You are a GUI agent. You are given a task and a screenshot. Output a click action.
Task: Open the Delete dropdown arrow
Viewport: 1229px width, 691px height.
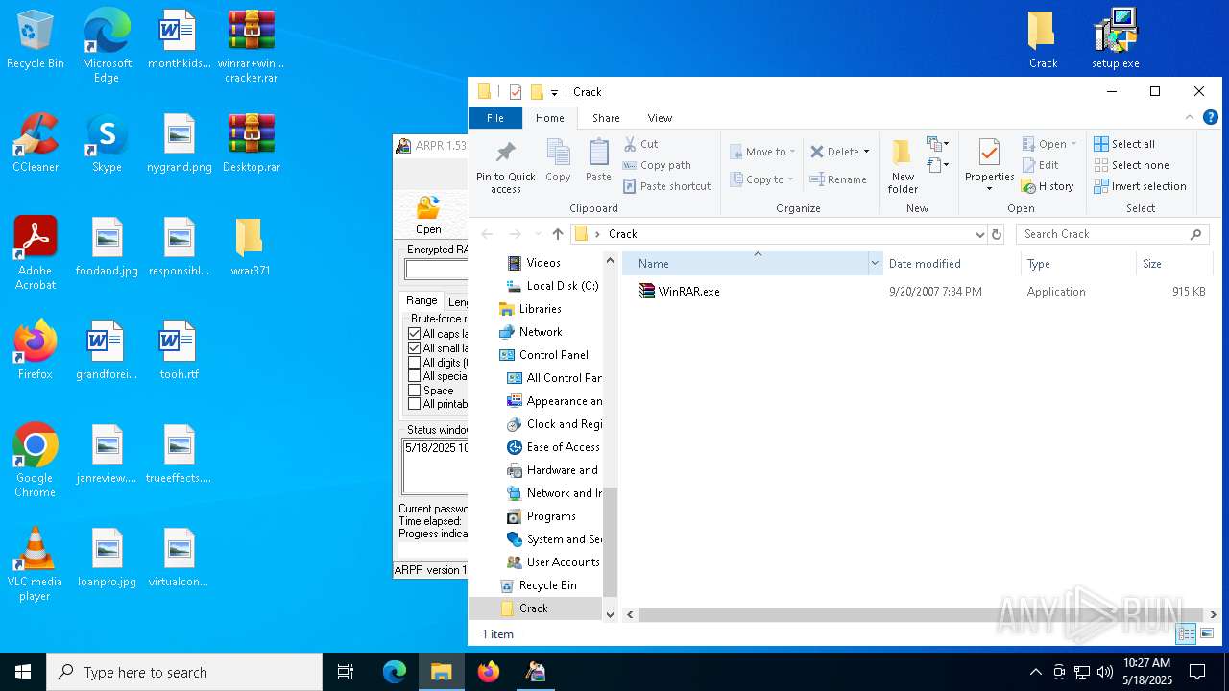(866, 152)
